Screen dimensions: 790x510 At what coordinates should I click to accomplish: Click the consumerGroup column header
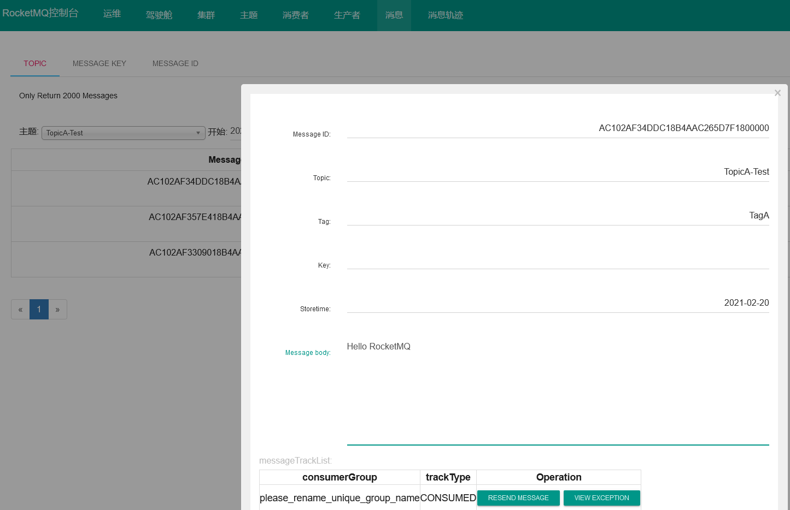point(340,477)
